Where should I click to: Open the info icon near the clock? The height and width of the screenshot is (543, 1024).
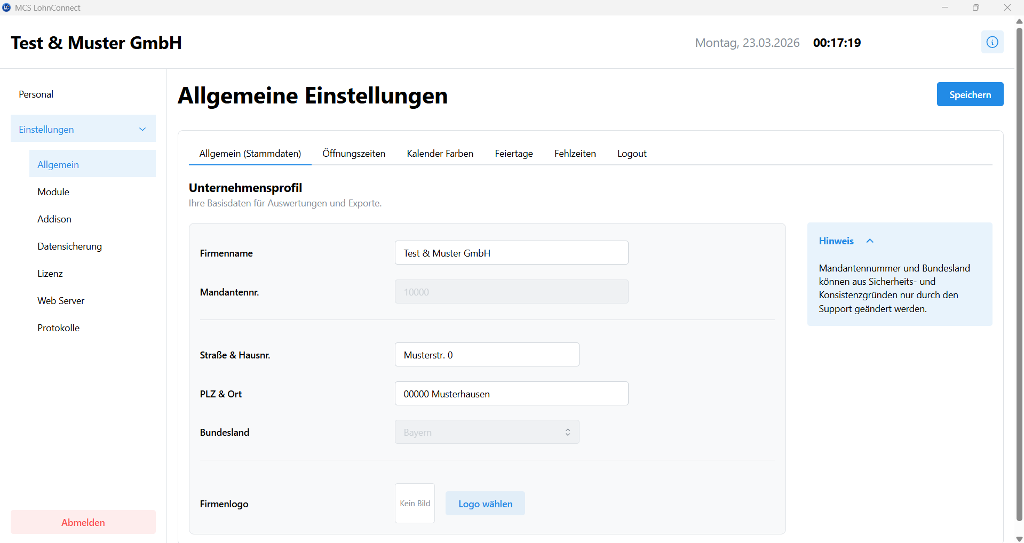(991, 42)
